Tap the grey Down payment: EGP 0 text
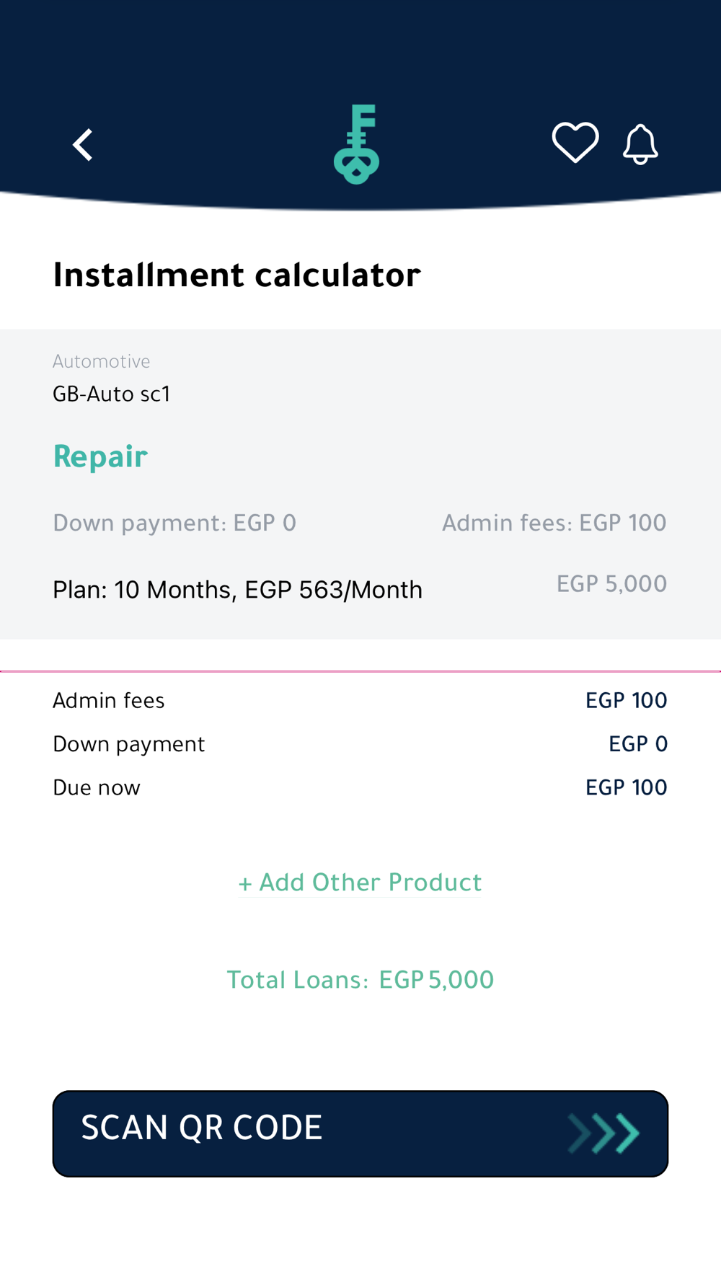The image size is (721, 1282). (174, 523)
